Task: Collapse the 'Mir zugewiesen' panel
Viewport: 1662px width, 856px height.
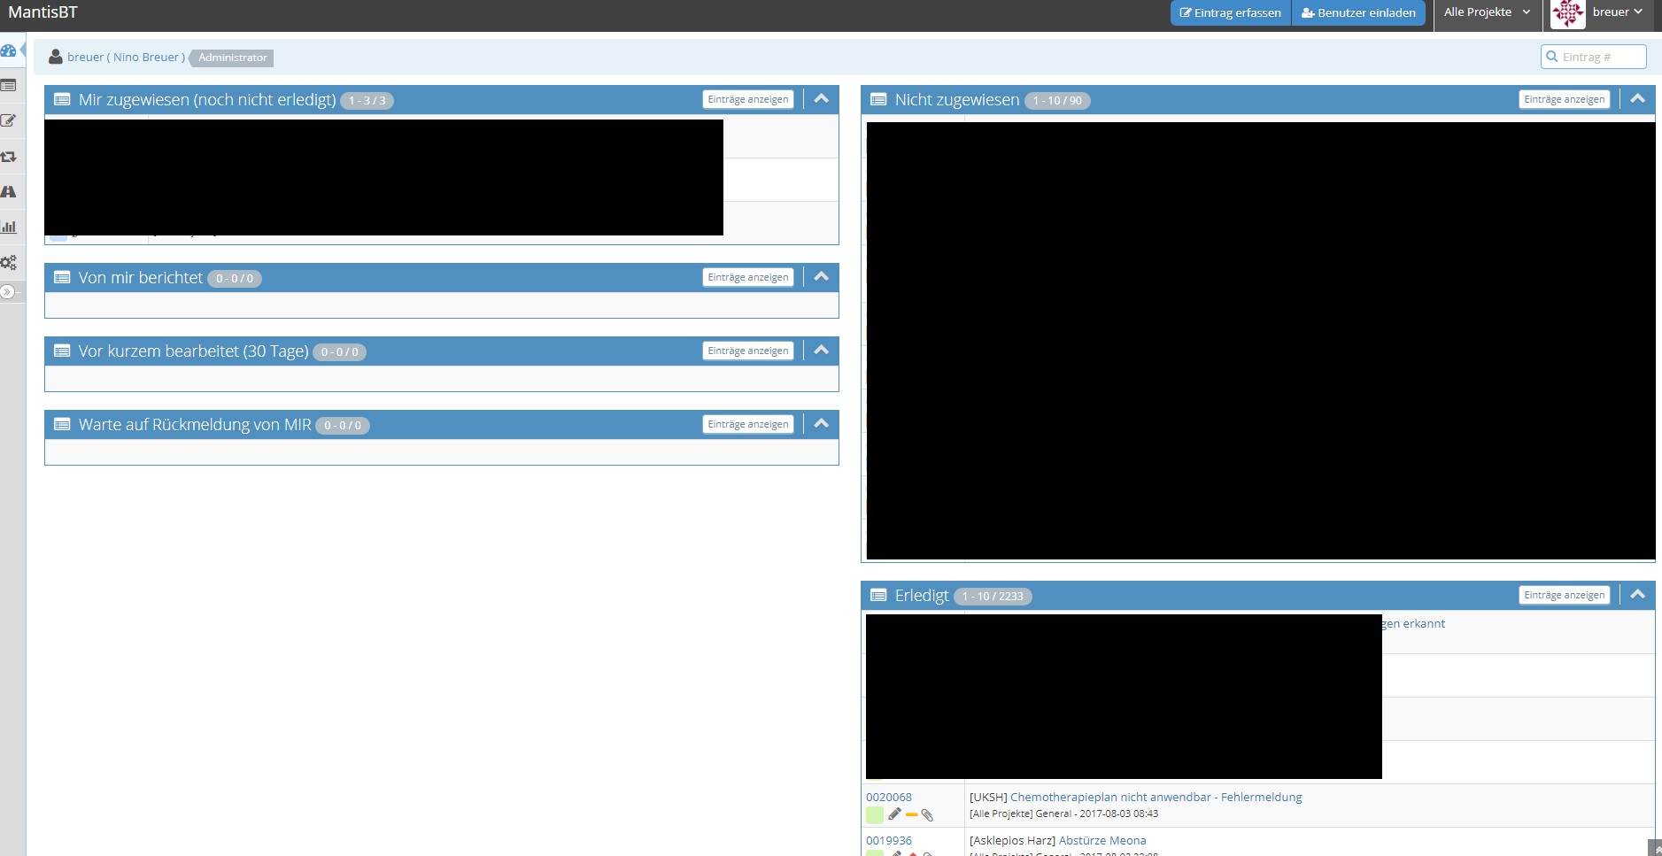Action: (x=822, y=99)
